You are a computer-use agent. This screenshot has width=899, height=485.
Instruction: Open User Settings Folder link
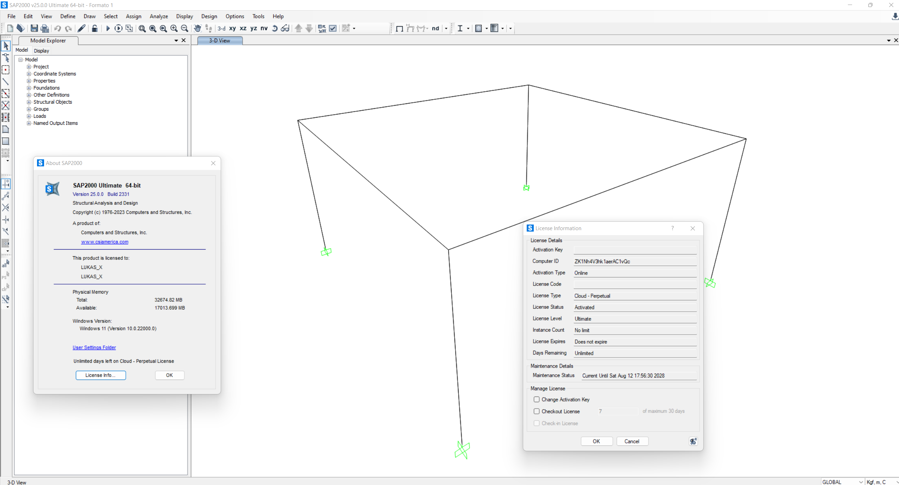(x=94, y=348)
